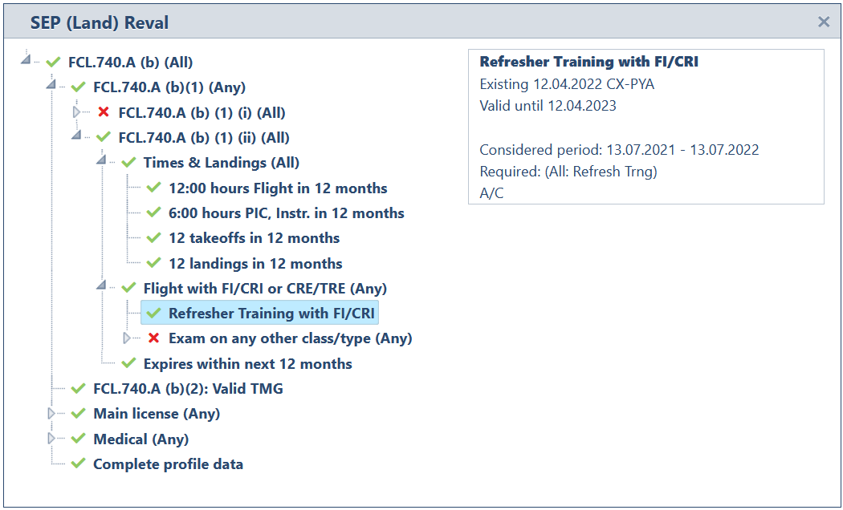This screenshot has width=843, height=510.
Task: Click checkmark icon beside Expires within next 12 months
Action: (128, 364)
